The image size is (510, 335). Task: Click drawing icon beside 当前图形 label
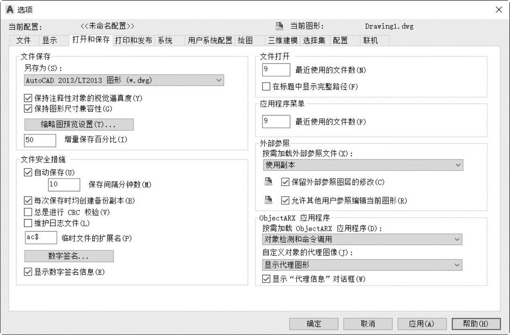click(280, 26)
